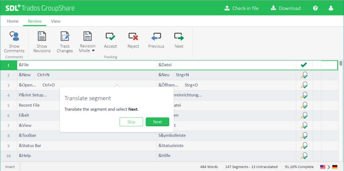
Task: Jump to Next change in ribbon
Action: point(179,36)
